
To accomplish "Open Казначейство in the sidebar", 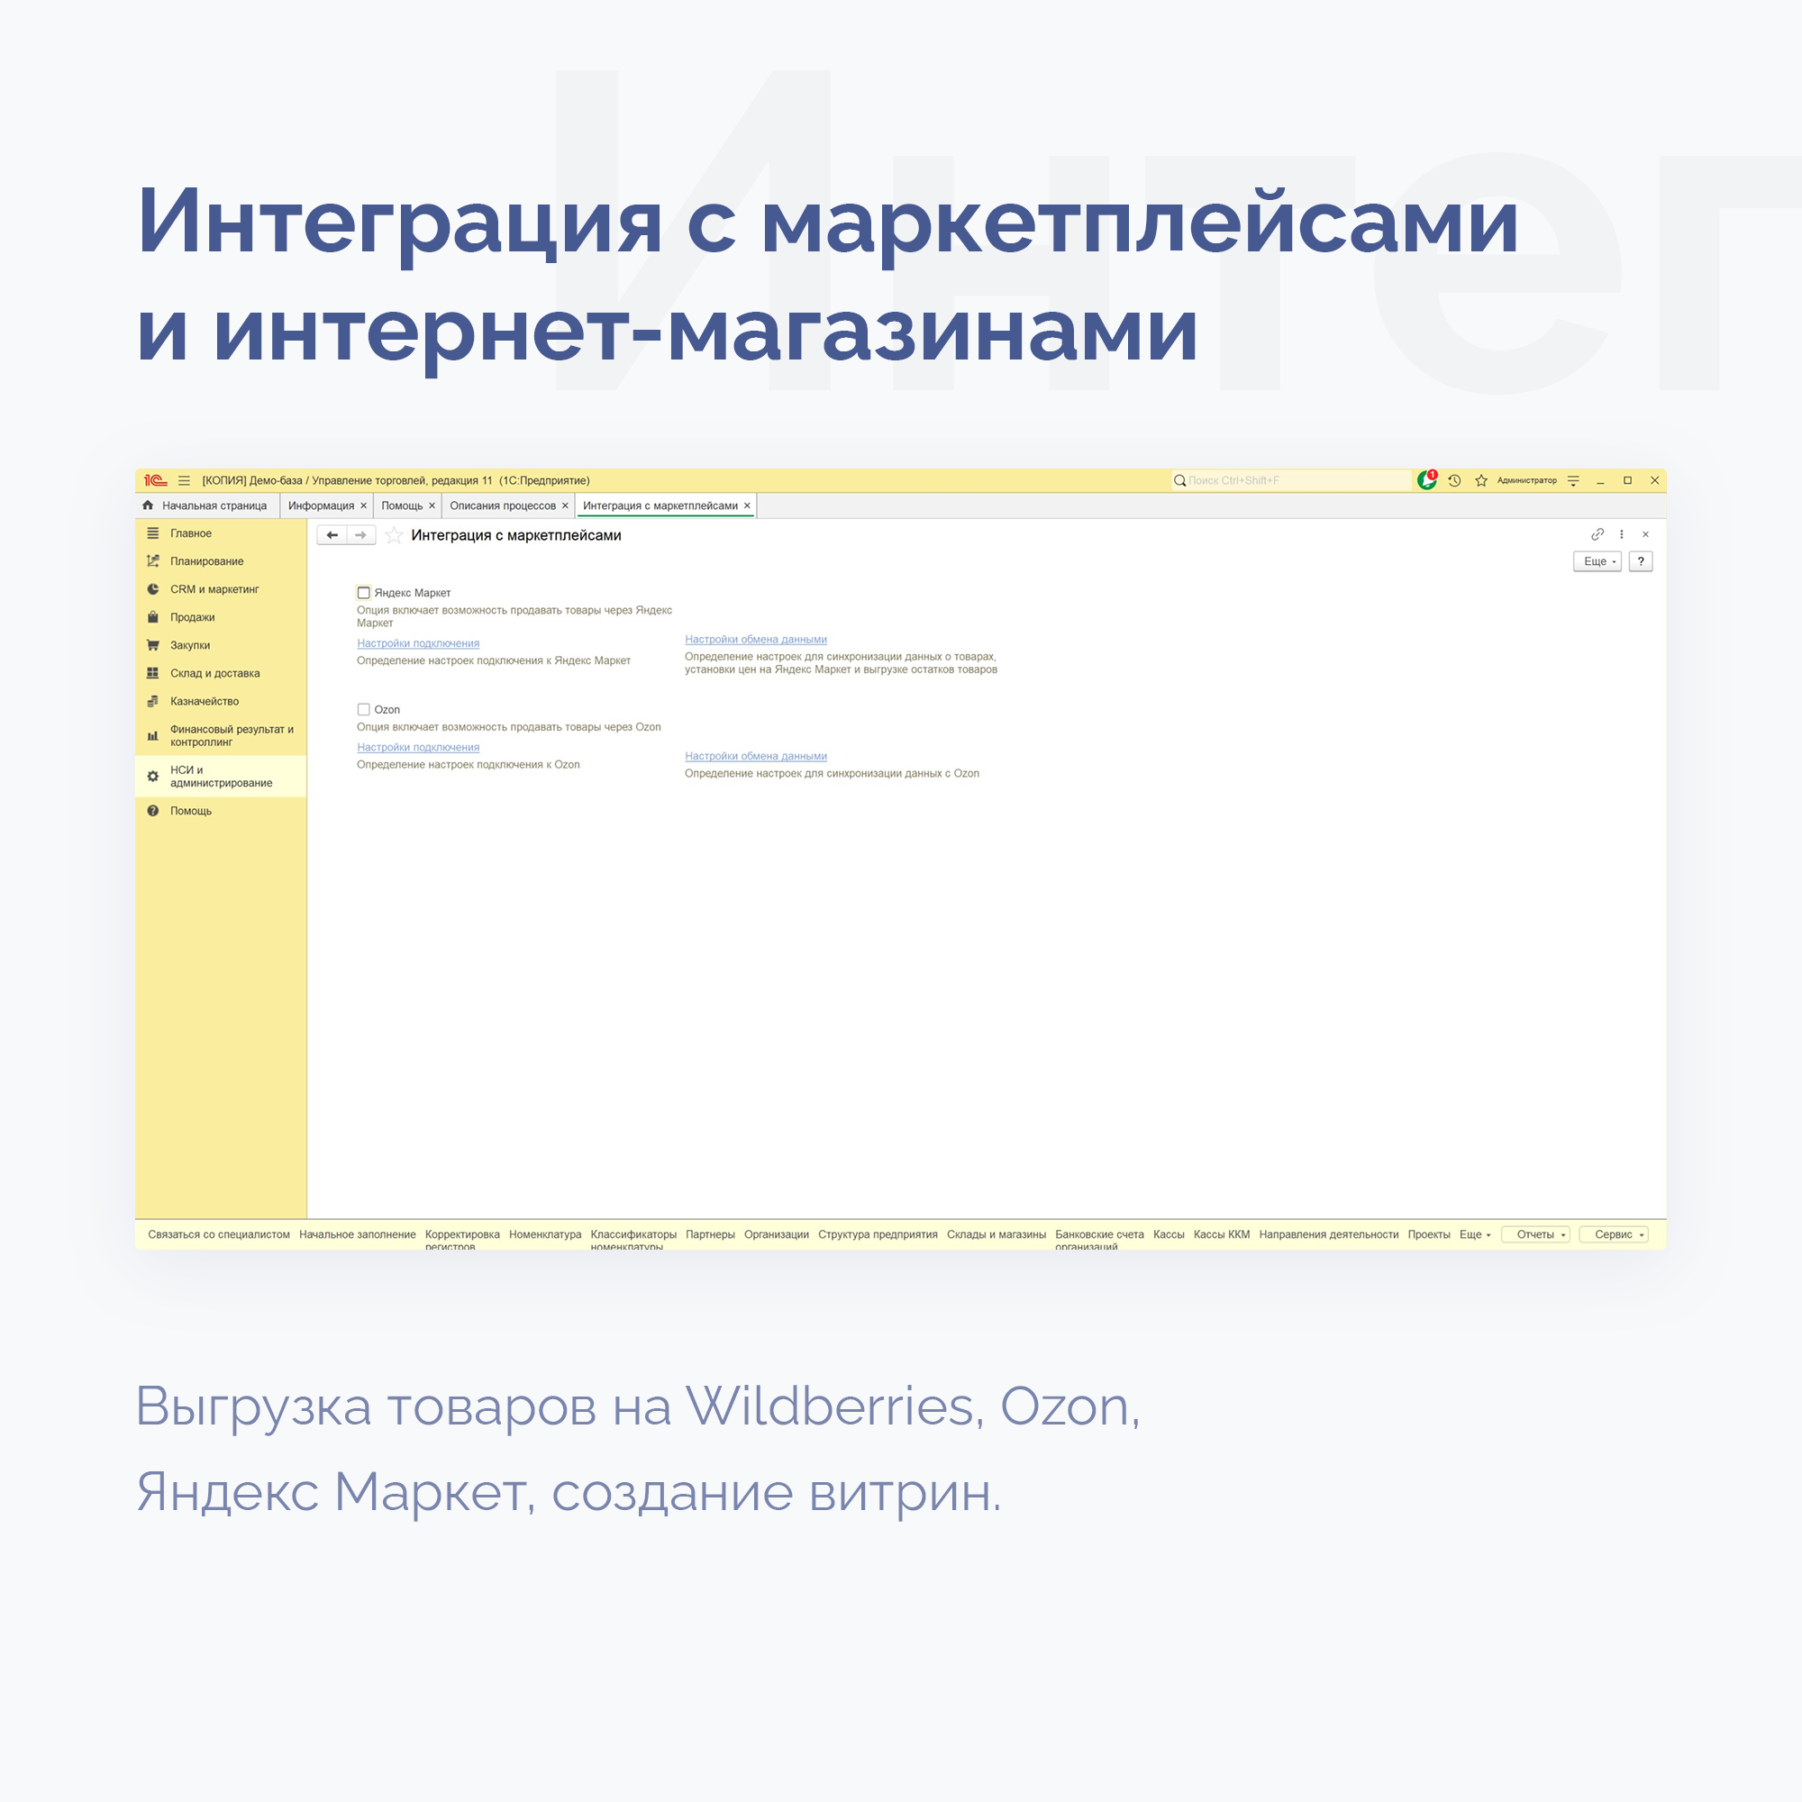I will tap(205, 700).
